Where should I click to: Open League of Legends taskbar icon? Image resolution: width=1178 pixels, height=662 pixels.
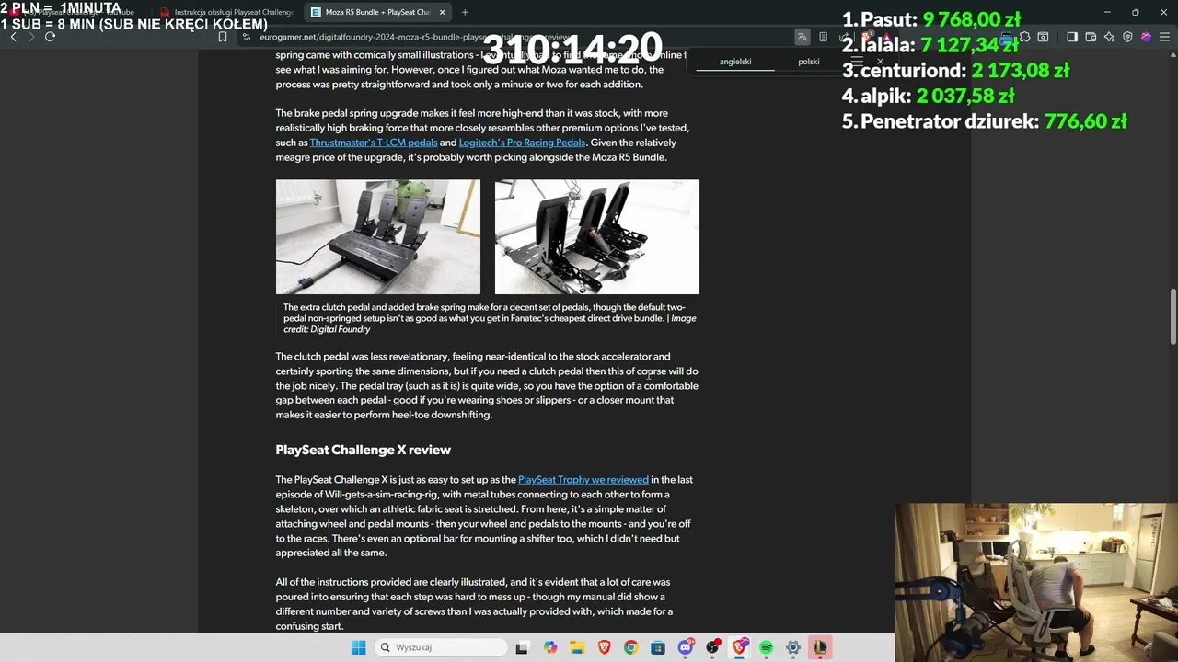click(x=820, y=647)
